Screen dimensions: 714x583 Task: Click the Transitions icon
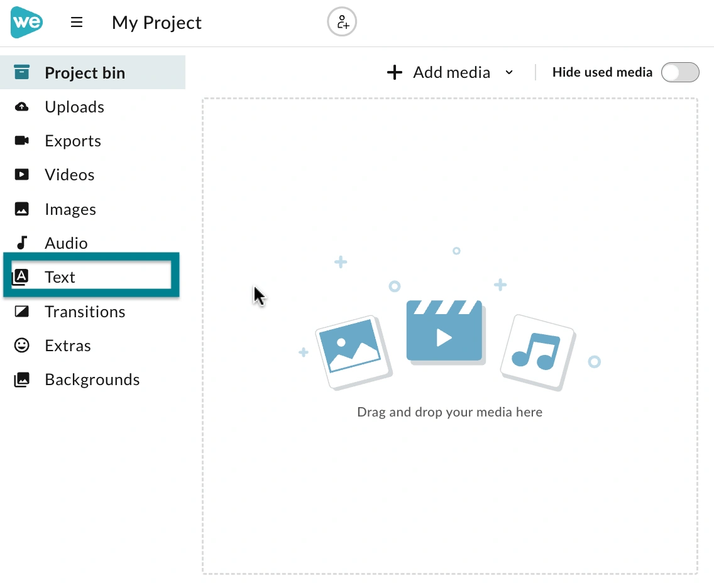pos(21,312)
